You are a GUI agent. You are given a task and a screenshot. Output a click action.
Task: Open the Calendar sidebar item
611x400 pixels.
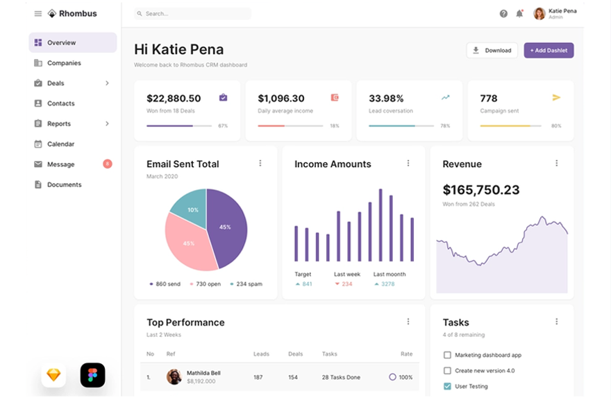coord(60,144)
